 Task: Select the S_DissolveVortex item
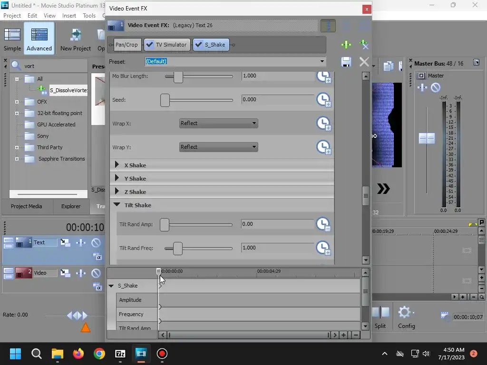click(68, 90)
